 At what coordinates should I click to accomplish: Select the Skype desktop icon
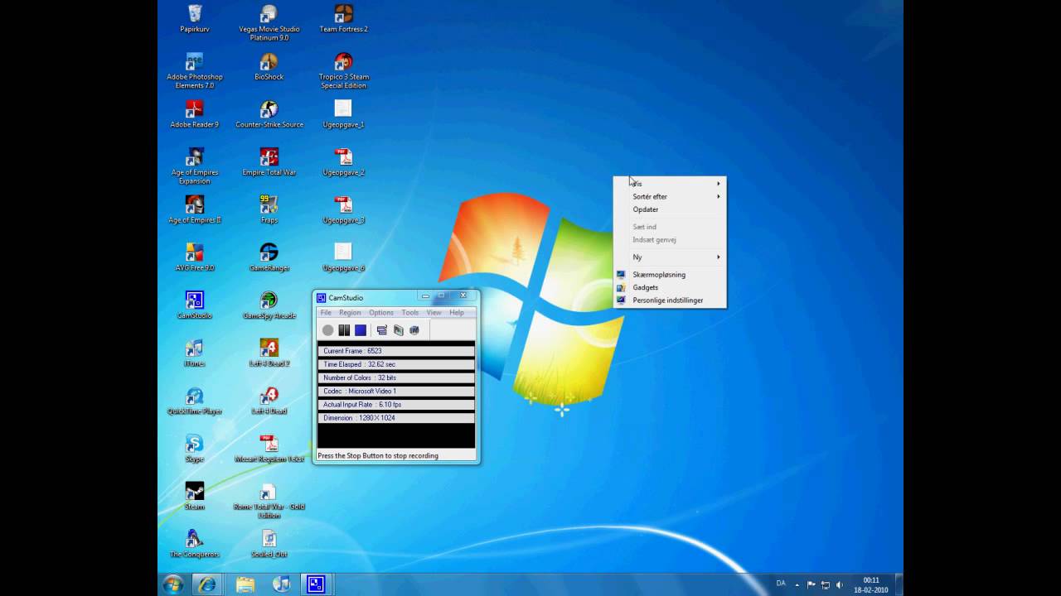(x=194, y=448)
